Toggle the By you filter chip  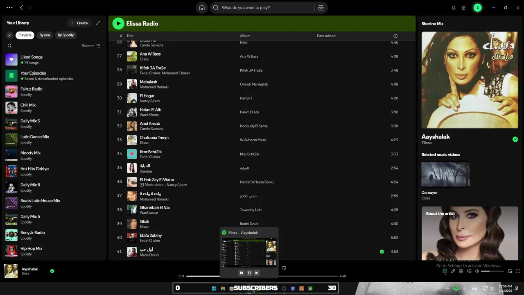[x=45, y=35]
